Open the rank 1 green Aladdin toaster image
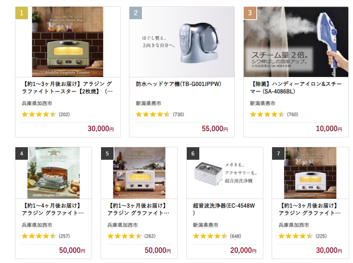Screen dimensions: 353x263 (68, 42)
